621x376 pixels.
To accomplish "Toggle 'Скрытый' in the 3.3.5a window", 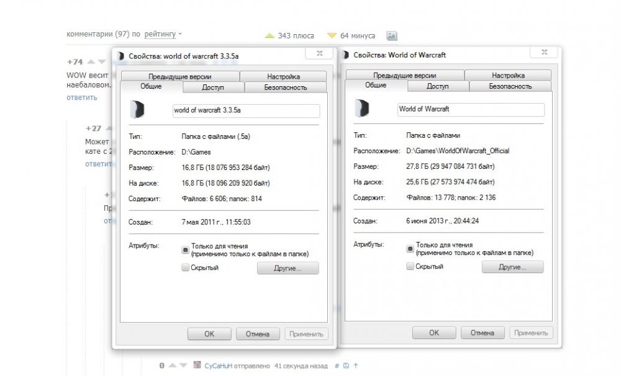I will pyautogui.click(x=185, y=267).
